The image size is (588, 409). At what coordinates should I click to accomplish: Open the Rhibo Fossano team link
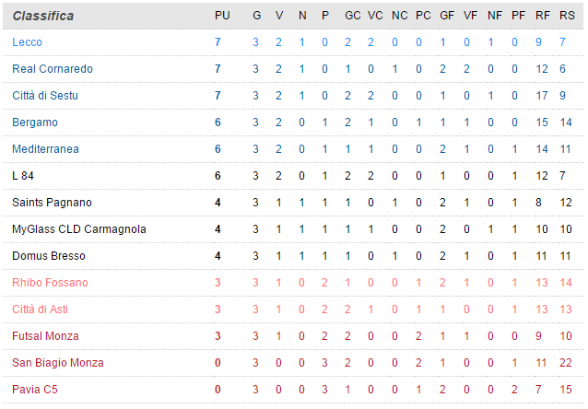coord(51,283)
